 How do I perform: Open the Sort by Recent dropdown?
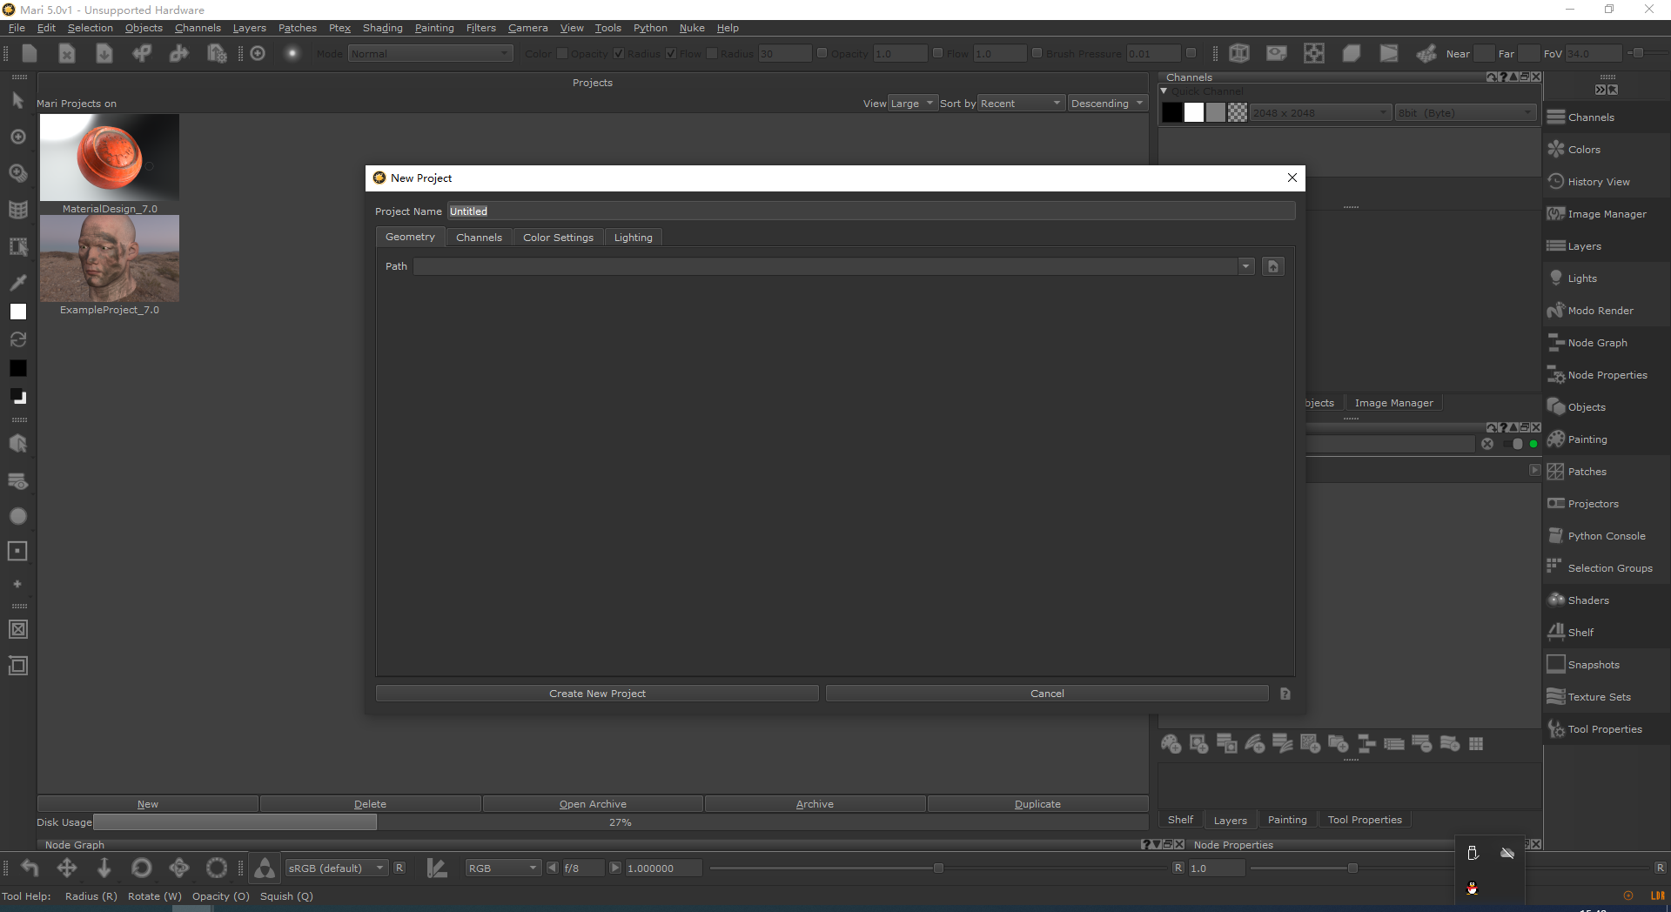(1022, 104)
